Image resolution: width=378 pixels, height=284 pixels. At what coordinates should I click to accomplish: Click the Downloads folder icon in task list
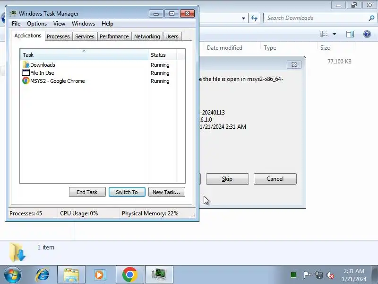point(26,65)
